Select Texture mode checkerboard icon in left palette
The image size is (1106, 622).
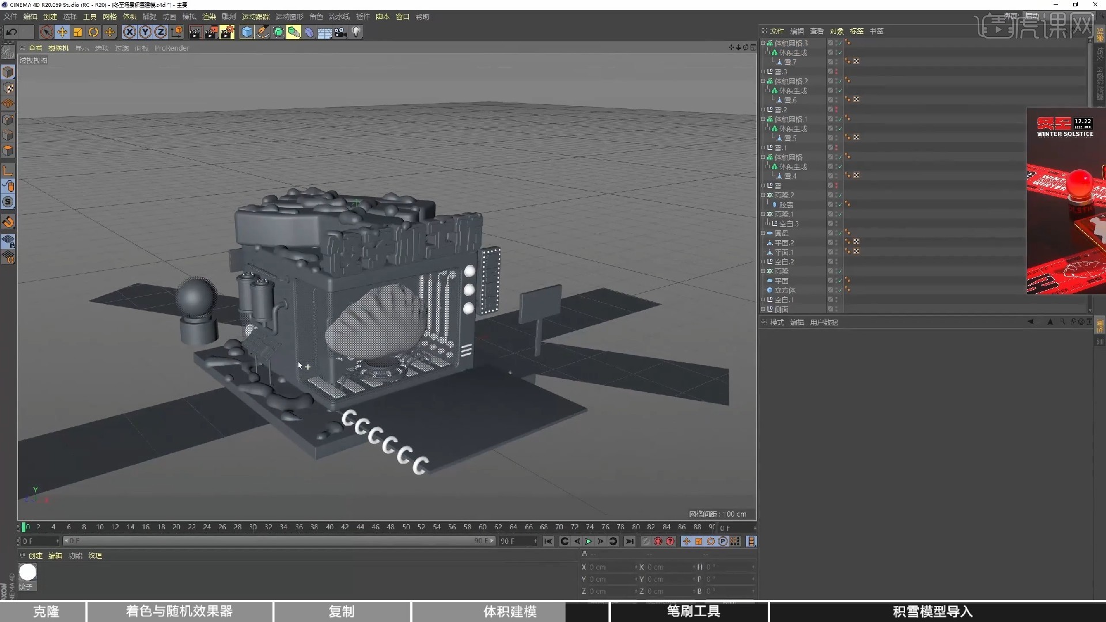8,88
